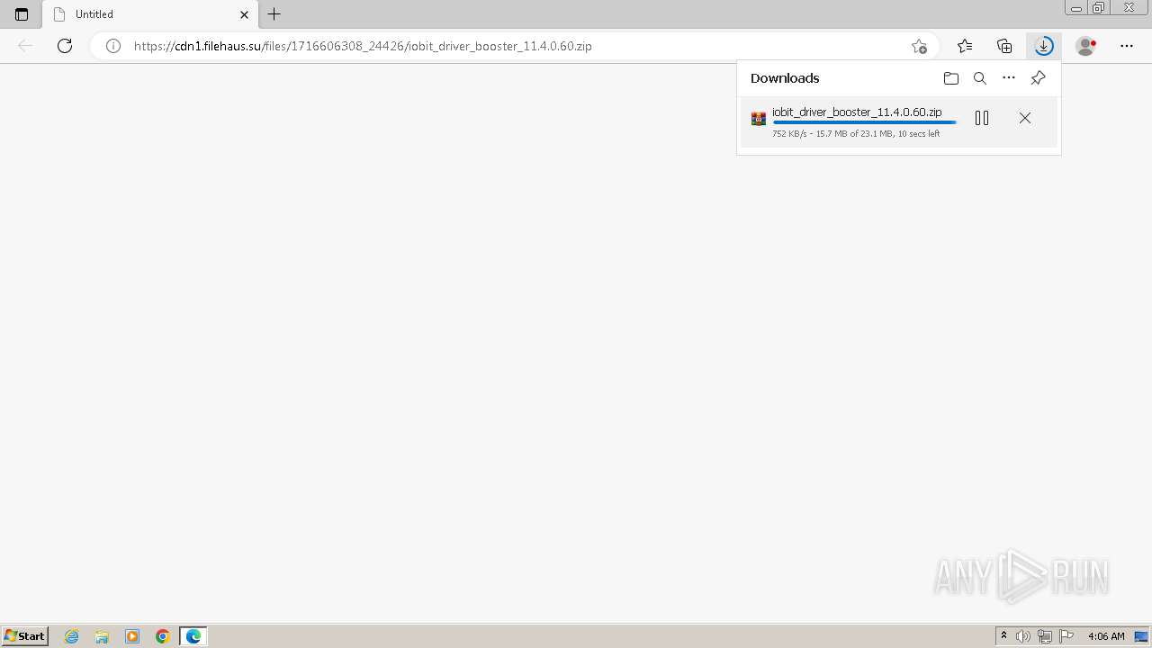Open a new tab with plus button
Viewport: 1152px width, 648px height.
pyautogui.click(x=274, y=14)
